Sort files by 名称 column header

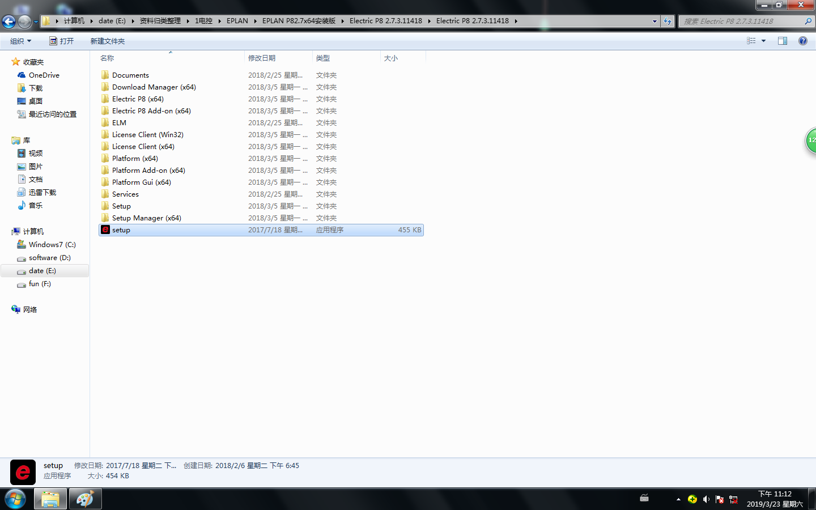(107, 58)
